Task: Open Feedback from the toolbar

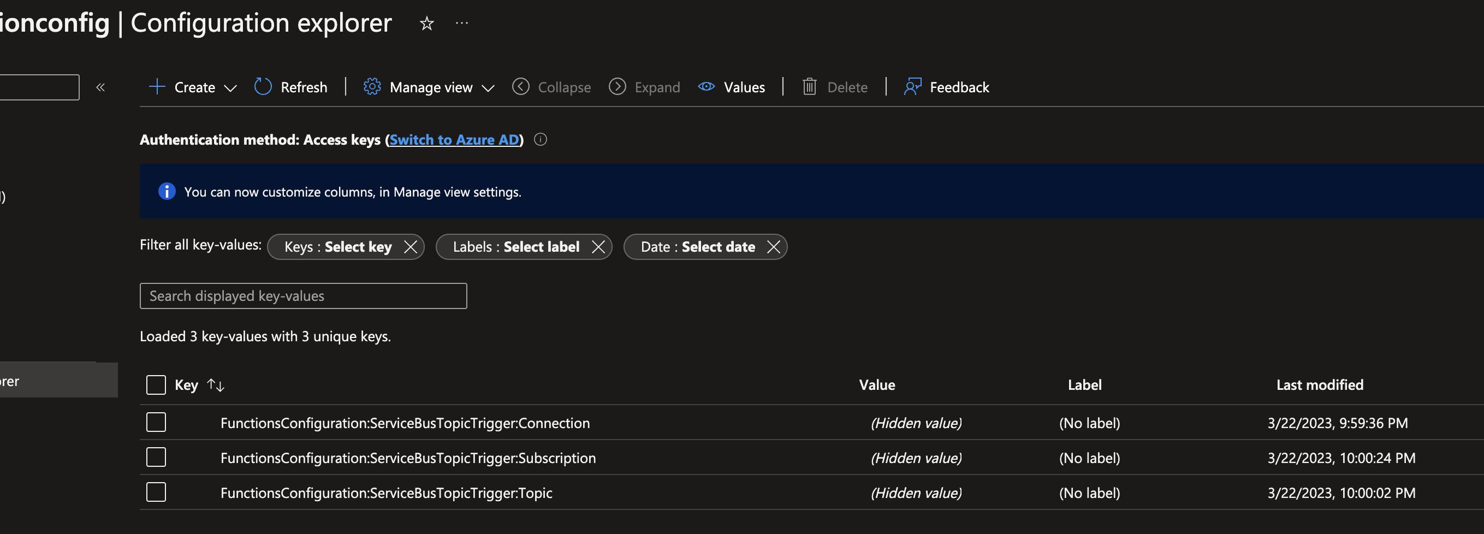Action: [947, 87]
